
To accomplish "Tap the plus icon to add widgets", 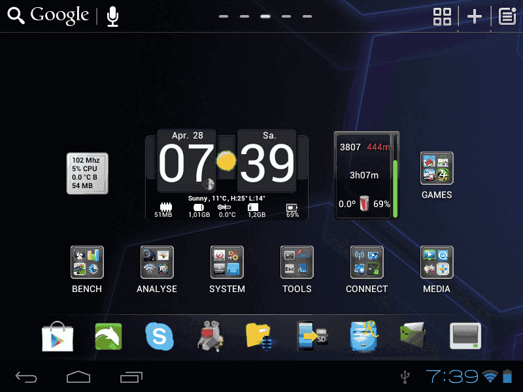I will pyautogui.click(x=475, y=16).
